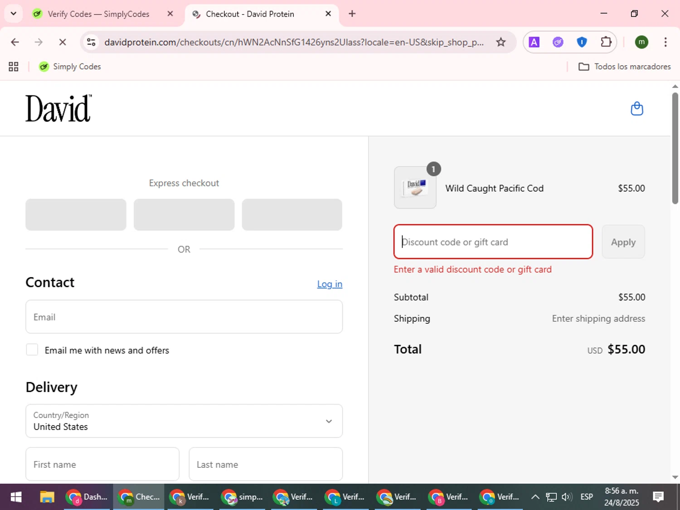Open Windows notification center
This screenshot has height=510, width=680.
(x=658, y=497)
